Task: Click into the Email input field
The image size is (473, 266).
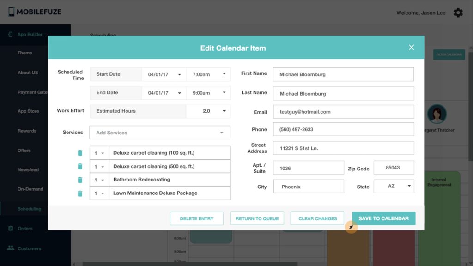Action: 343,112
